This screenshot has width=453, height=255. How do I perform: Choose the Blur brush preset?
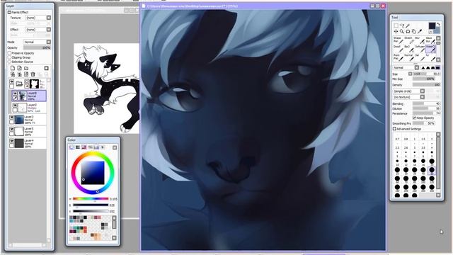[x=419, y=40]
